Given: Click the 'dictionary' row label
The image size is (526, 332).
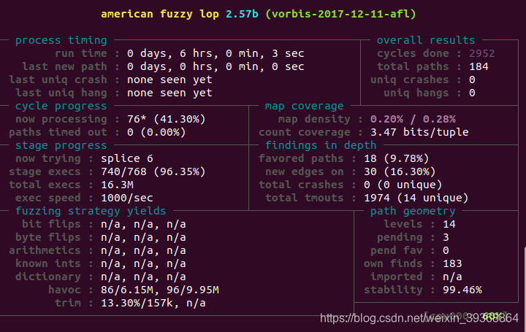Looking at the screenshot, I should 48,277.
